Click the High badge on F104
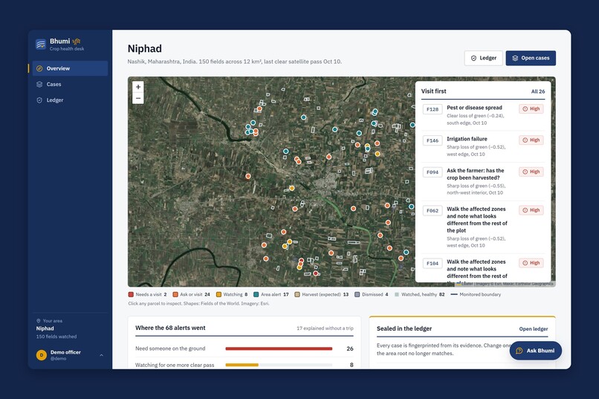The height and width of the screenshot is (399, 599). coord(531,263)
